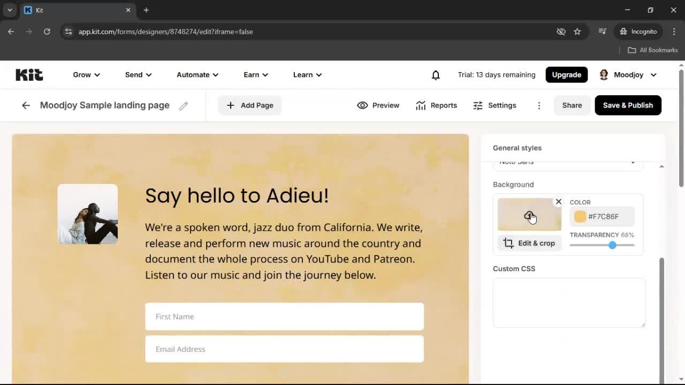Click the Reports chart icon

coord(421,105)
